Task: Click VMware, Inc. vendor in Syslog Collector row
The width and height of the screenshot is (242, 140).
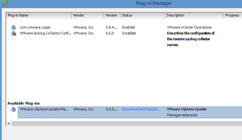Action: click(83, 33)
